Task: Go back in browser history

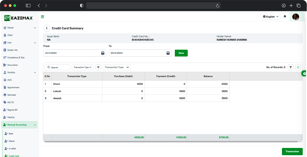Action: 39,6
